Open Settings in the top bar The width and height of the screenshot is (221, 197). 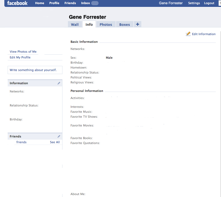[194, 3]
